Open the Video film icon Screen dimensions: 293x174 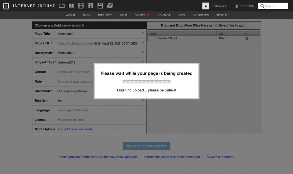(x=81, y=6)
